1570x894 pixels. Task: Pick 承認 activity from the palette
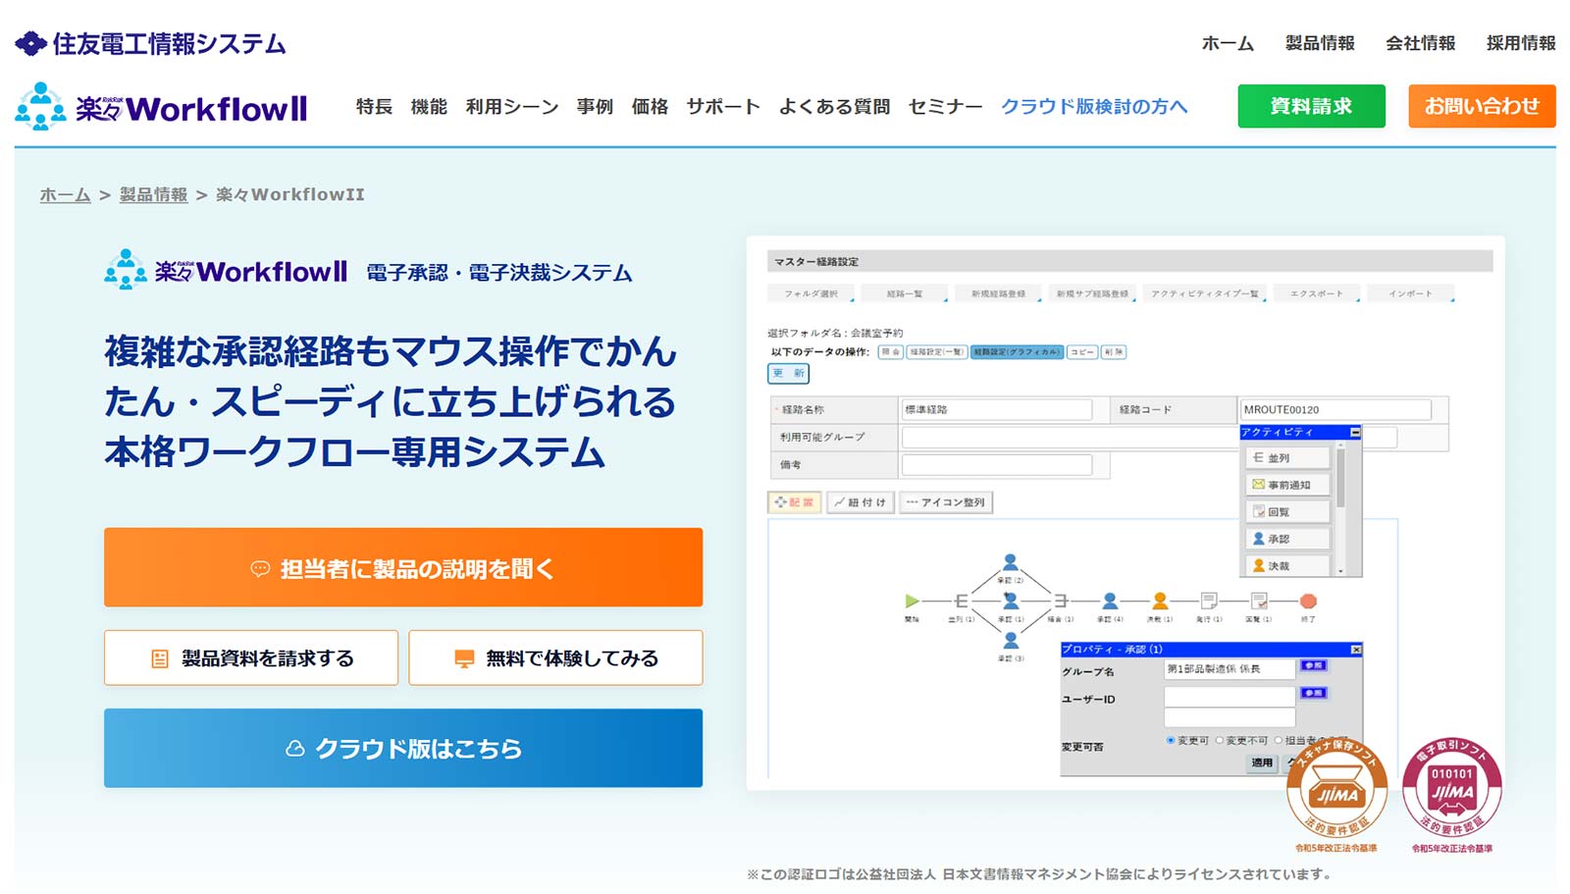(x=1286, y=539)
